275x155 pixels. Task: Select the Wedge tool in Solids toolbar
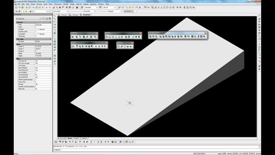point(119,37)
